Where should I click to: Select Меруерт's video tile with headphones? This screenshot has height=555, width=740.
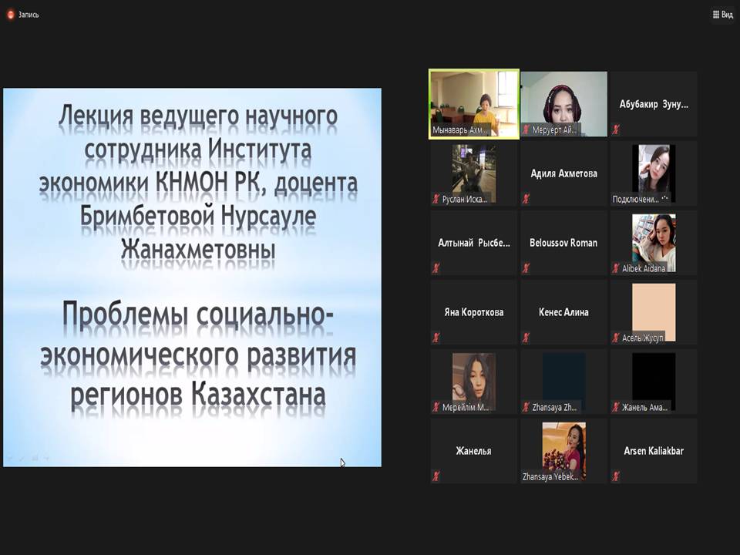[563, 103]
